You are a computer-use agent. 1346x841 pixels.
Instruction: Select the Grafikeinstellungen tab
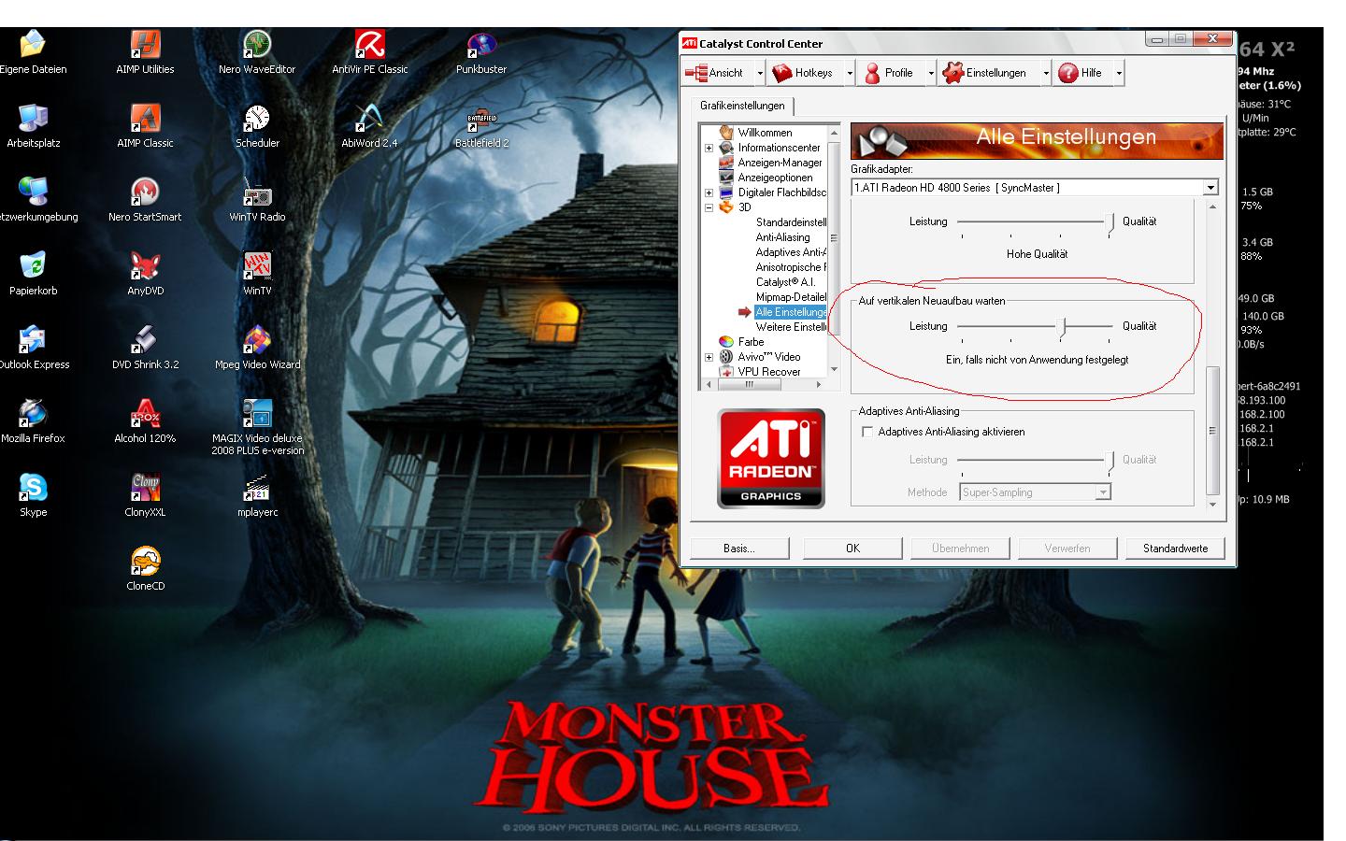742,106
